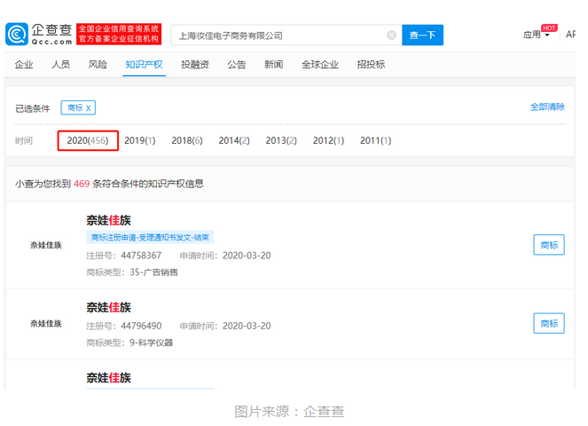This screenshot has width=588, height=426.
Task: Open the 新闻 tab
Action: pos(273,65)
